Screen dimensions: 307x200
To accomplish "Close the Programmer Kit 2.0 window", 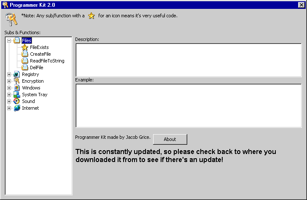I will (301, 5).
